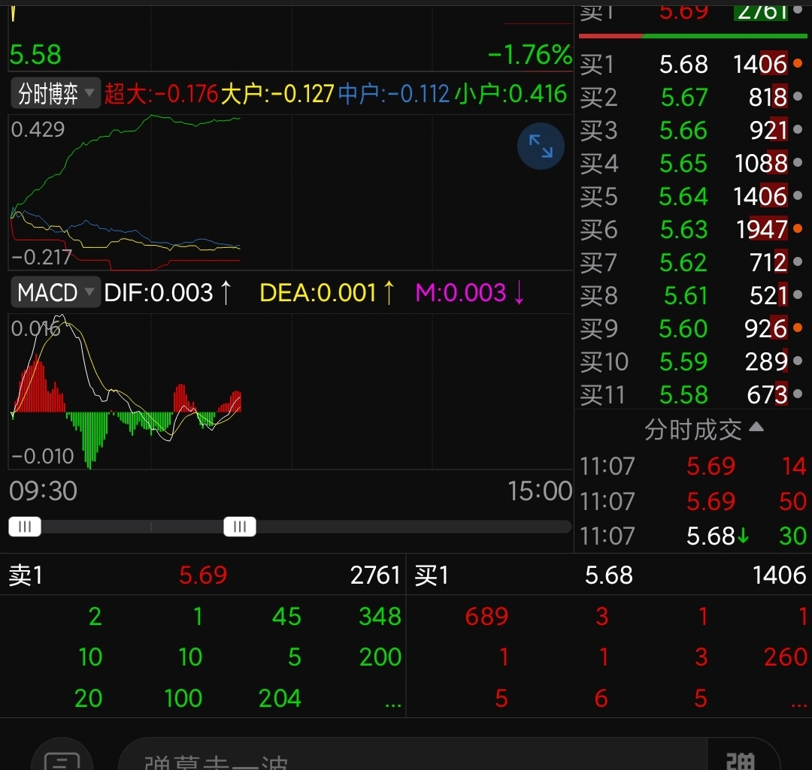Image resolution: width=812 pixels, height=770 pixels.
Task: Tap the 超大:-0.176 indicator value
Action: pyautogui.click(x=161, y=94)
